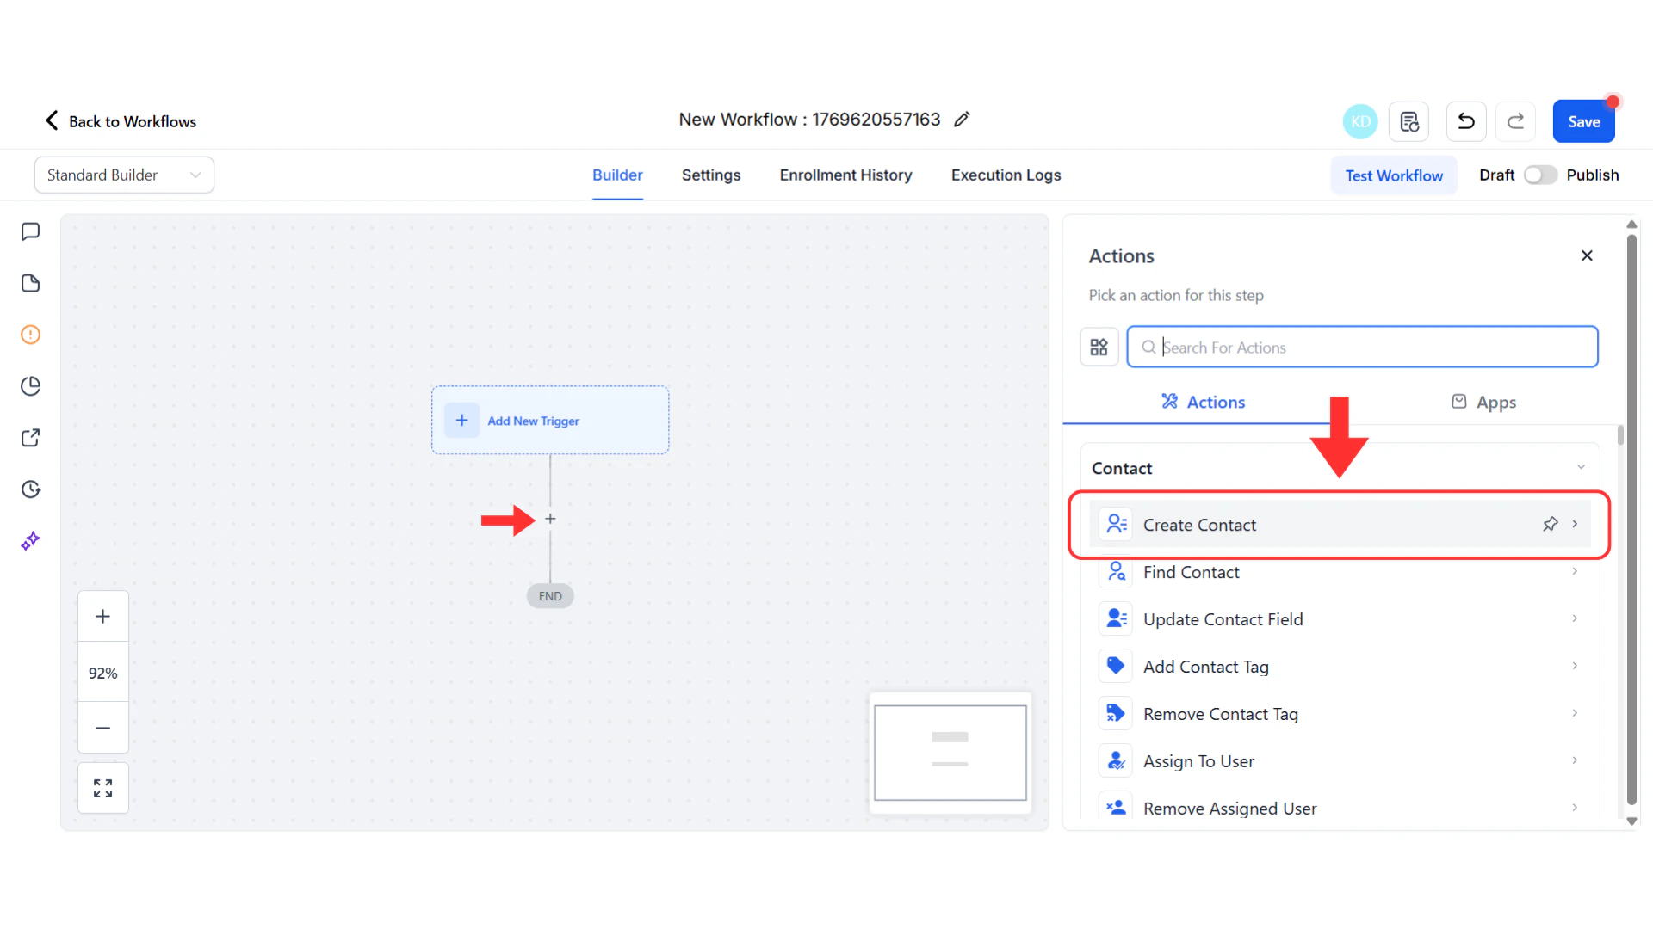Image resolution: width=1653 pixels, height=929 pixels.
Task: Open the Execution Logs tab
Action: tap(1006, 175)
